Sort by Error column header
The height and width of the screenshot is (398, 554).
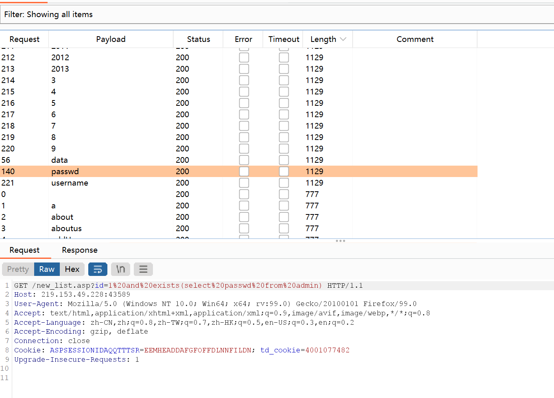point(243,39)
